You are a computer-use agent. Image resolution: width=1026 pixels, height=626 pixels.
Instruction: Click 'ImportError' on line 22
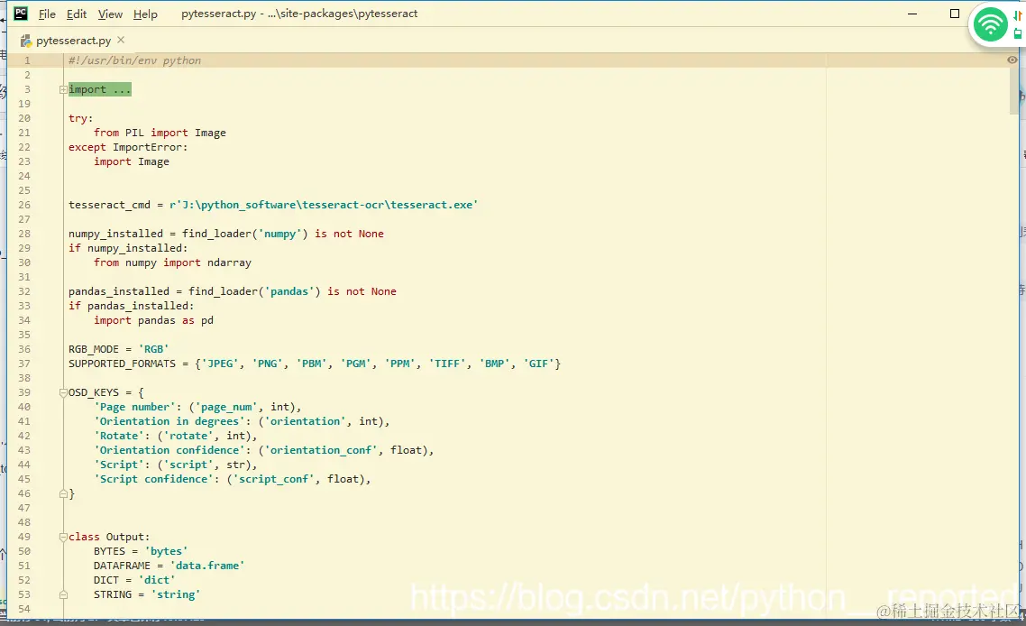pyautogui.click(x=147, y=147)
